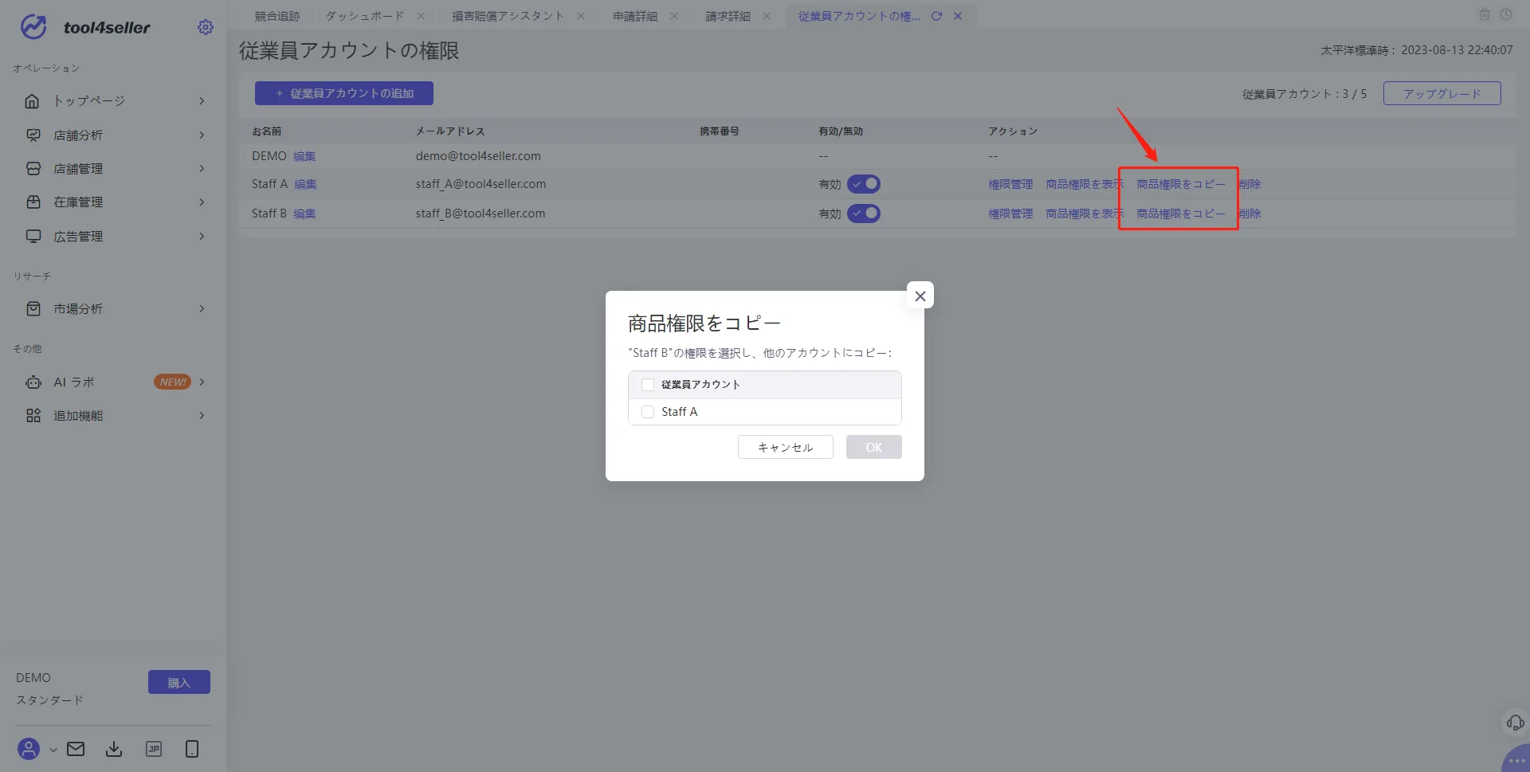
Task: Select the 店舗分析 sidebar icon
Action: (33, 135)
